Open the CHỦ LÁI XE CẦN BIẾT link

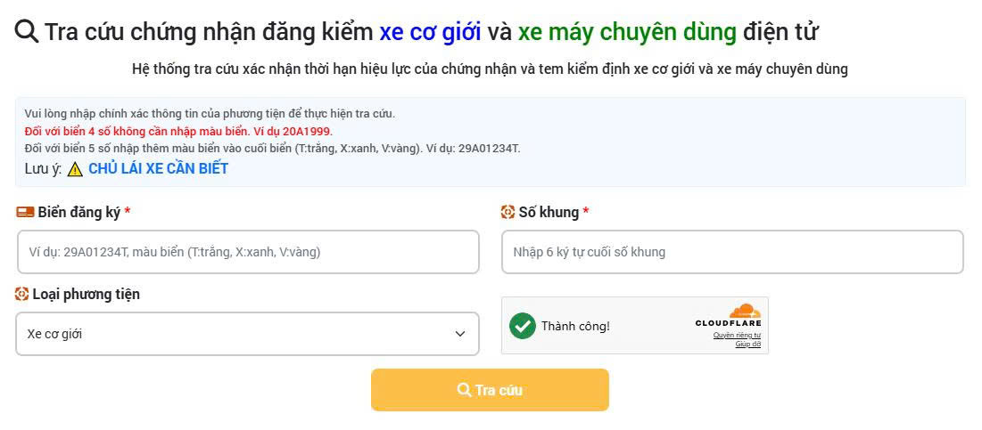pos(158,169)
